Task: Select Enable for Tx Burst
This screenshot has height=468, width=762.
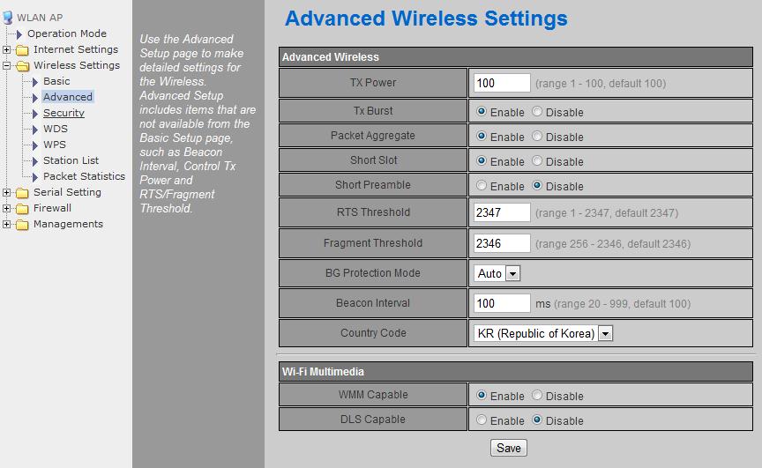Action: (x=482, y=111)
